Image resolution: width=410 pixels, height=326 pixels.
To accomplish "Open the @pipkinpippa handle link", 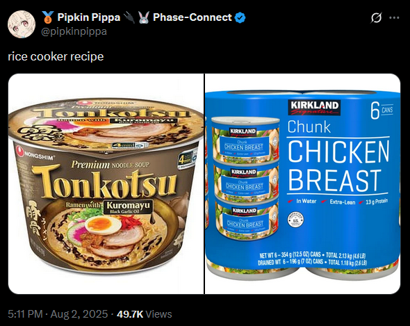I will [x=74, y=31].
